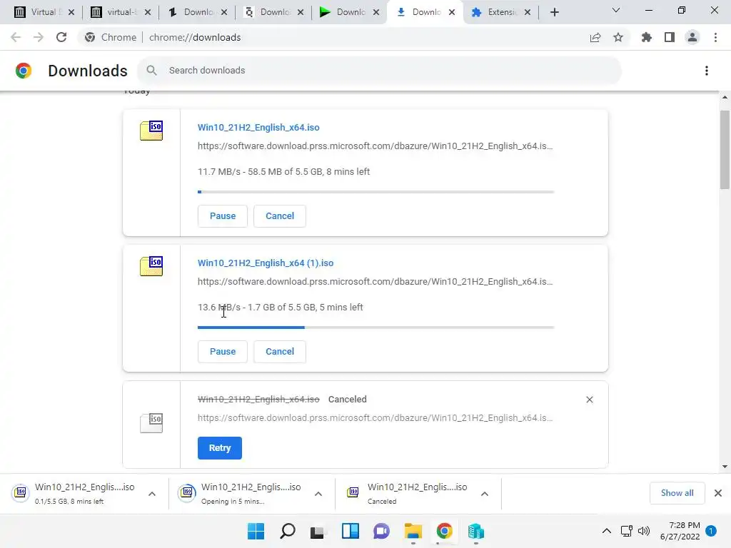This screenshot has width=731, height=548.
Task: Reload the downloads page
Action: pos(61,37)
